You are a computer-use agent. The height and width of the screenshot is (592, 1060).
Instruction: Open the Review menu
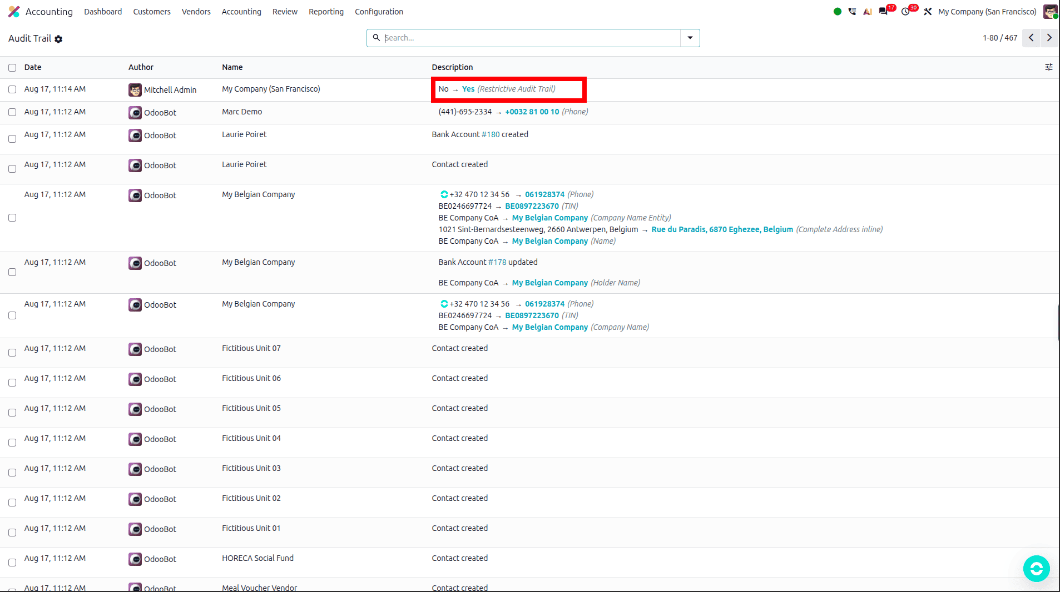pyautogui.click(x=285, y=12)
